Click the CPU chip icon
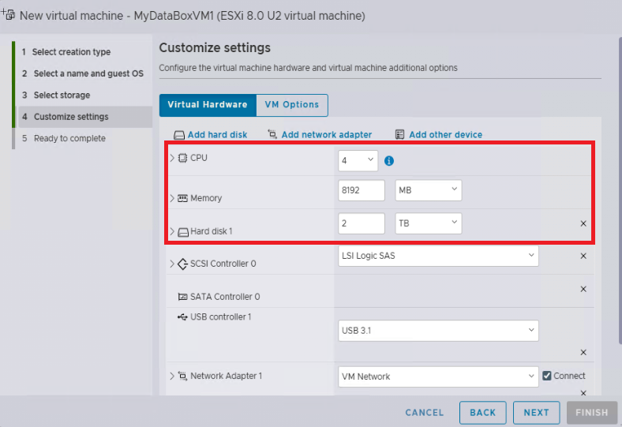This screenshot has width=622, height=427. (x=182, y=158)
